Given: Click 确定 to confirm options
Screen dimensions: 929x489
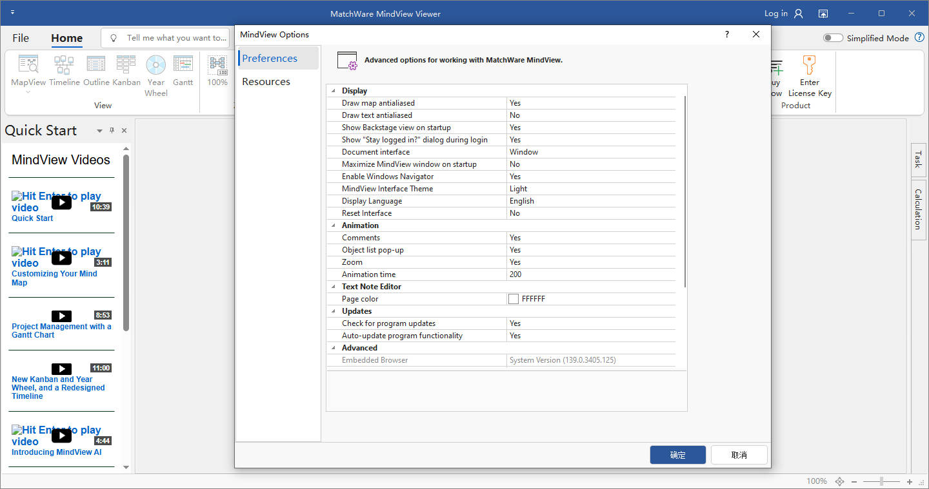Looking at the screenshot, I should pyautogui.click(x=678, y=455).
